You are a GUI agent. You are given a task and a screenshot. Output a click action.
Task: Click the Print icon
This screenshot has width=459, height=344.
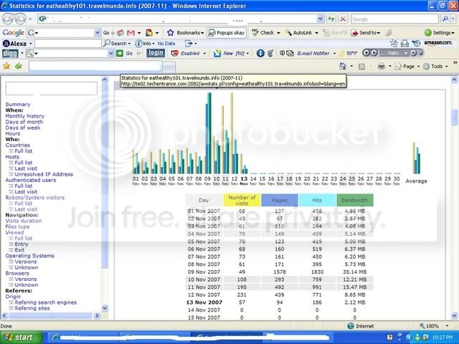coord(381,67)
